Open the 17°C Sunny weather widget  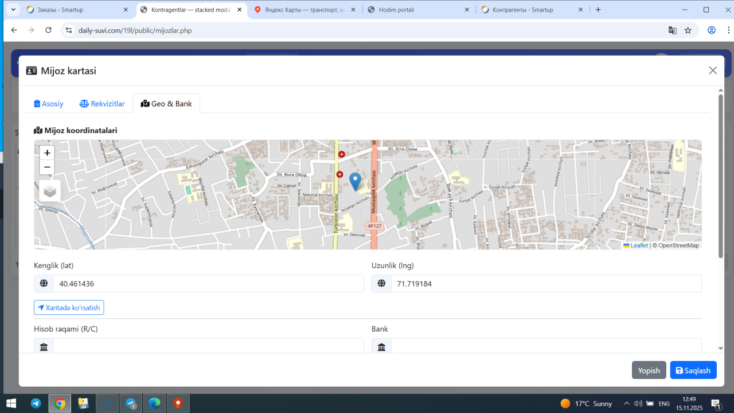pyautogui.click(x=586, y=403)
